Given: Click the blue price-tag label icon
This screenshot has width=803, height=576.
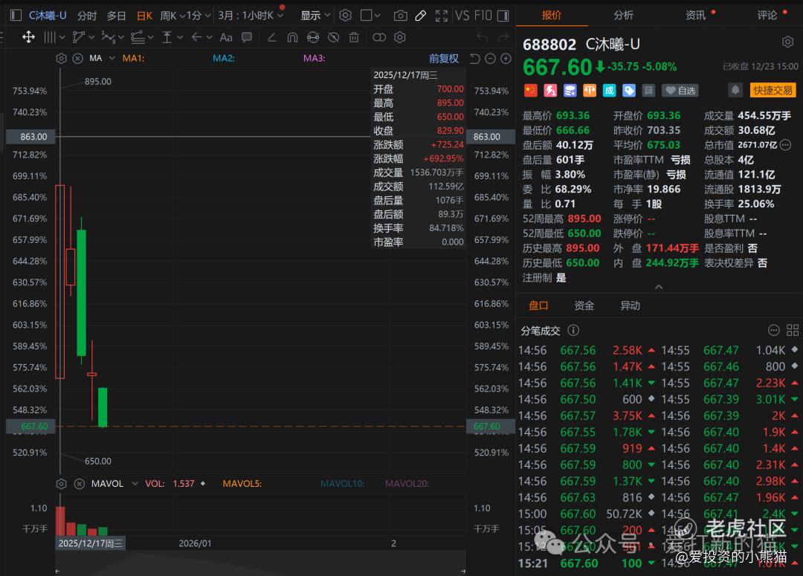Looking at the screenshot, I should point(629,91).
